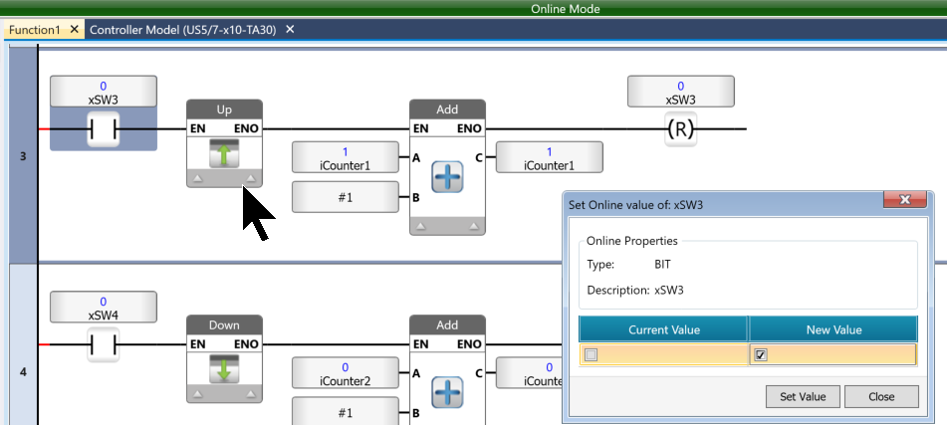Click the xSW4 contact symbol
The width and height of the screenshot is (947, 425).
(x=103, y=345)
